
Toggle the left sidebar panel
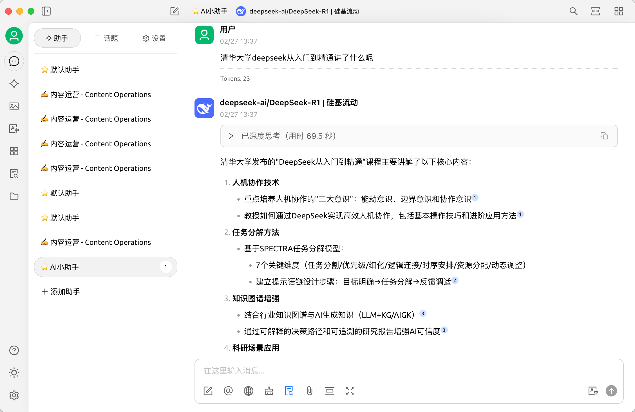click(46, 11)
